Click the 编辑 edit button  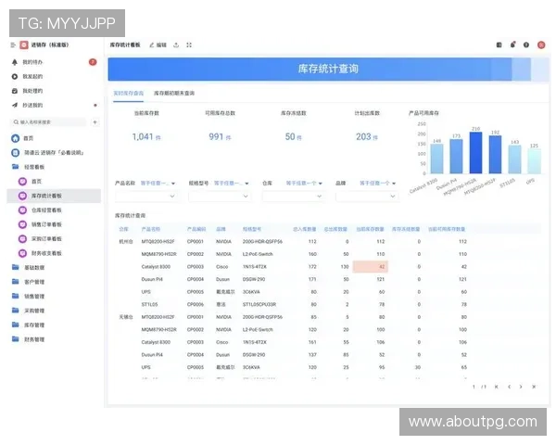158,44
